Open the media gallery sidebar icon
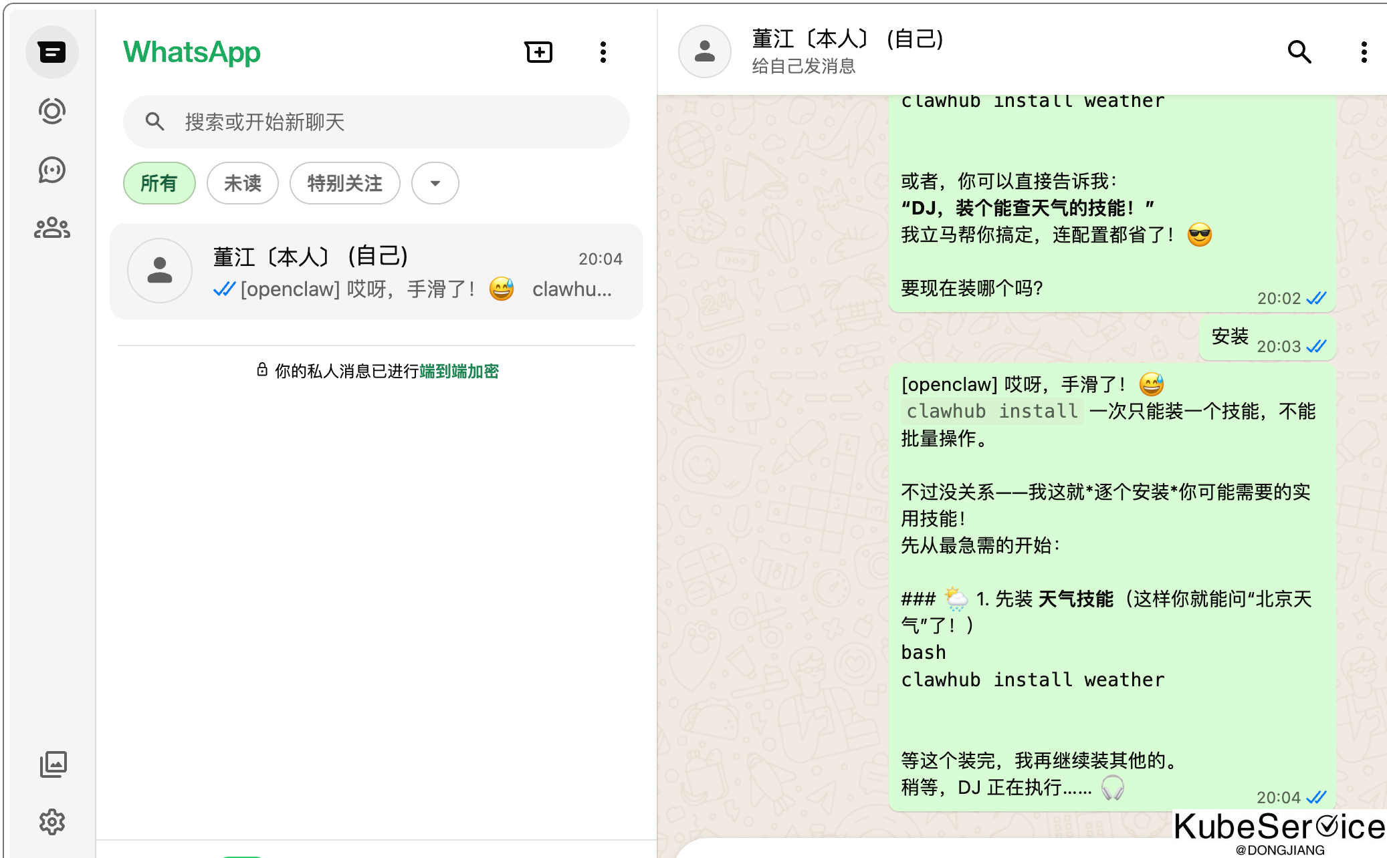The height and width of the screenshot is (858, 1387). tap(52, 764)
